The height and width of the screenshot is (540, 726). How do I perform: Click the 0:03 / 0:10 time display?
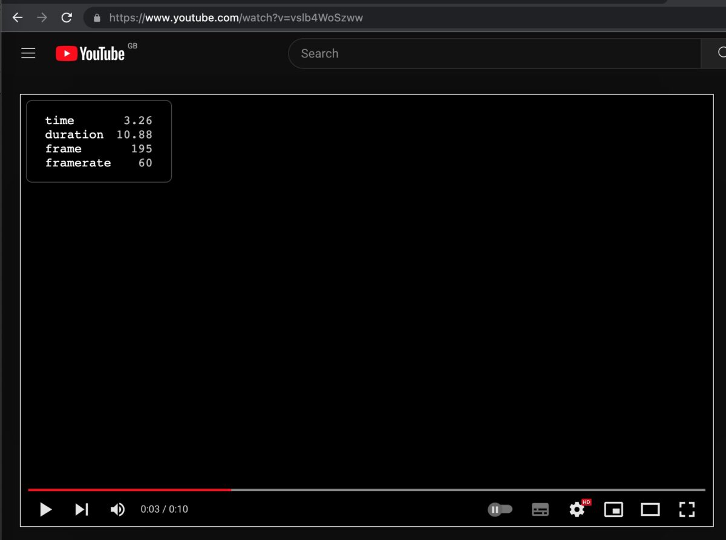tap(164, 509)
